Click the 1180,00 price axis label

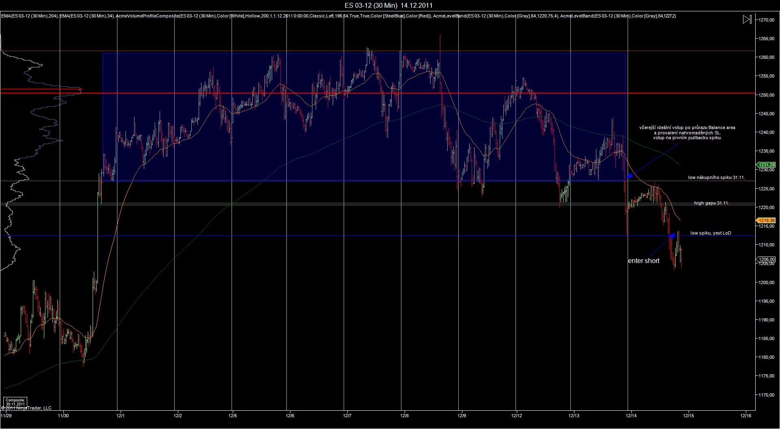(767, 357)
